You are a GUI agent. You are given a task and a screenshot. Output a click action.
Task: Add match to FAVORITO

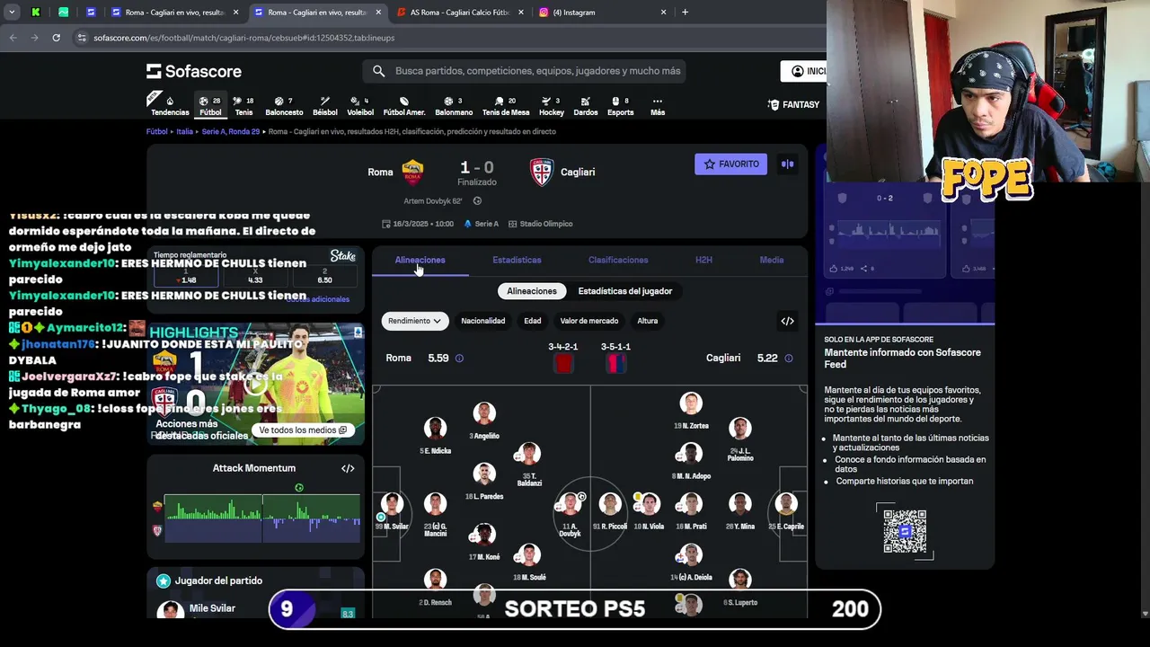click(x=730, y=164)
